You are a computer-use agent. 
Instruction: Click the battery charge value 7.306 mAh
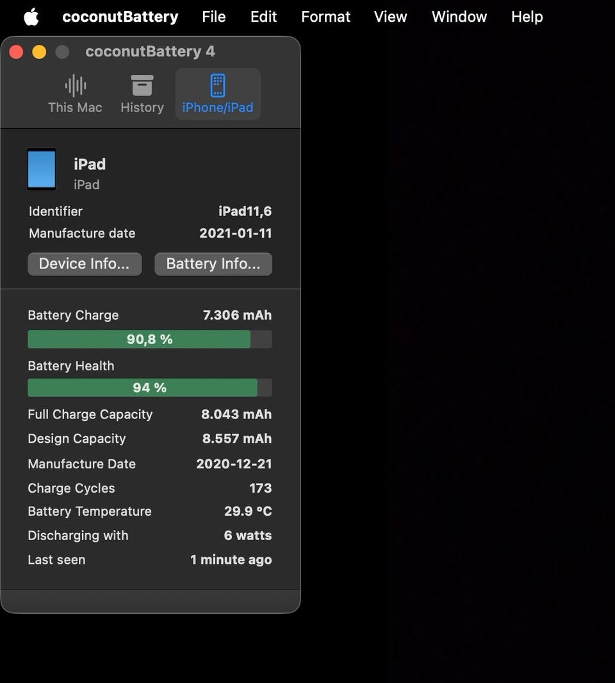click(x=238, y=315)
